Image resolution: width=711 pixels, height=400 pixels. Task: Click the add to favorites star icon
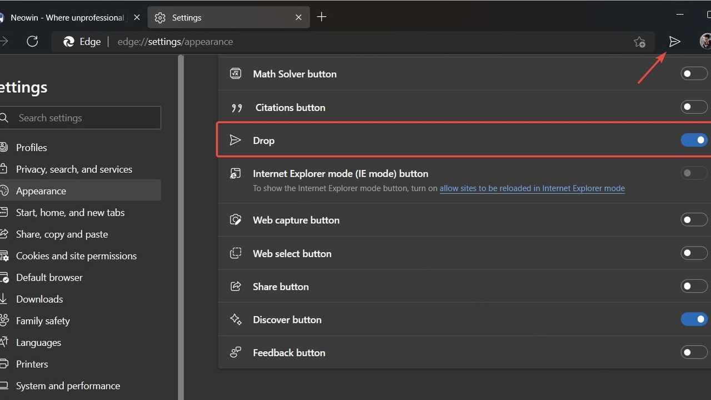click(639, 42)
